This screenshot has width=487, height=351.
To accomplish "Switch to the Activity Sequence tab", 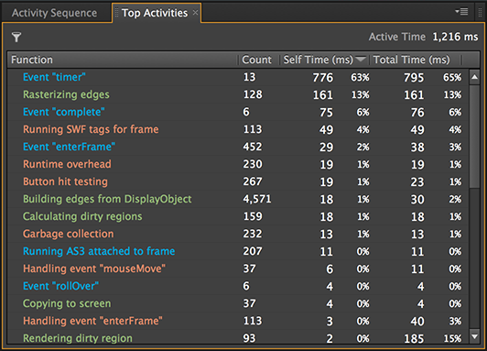I will pos(54,13).
